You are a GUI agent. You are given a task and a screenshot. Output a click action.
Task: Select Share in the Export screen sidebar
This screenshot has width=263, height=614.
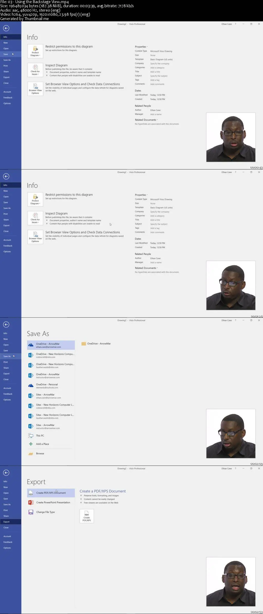point(11,516)
